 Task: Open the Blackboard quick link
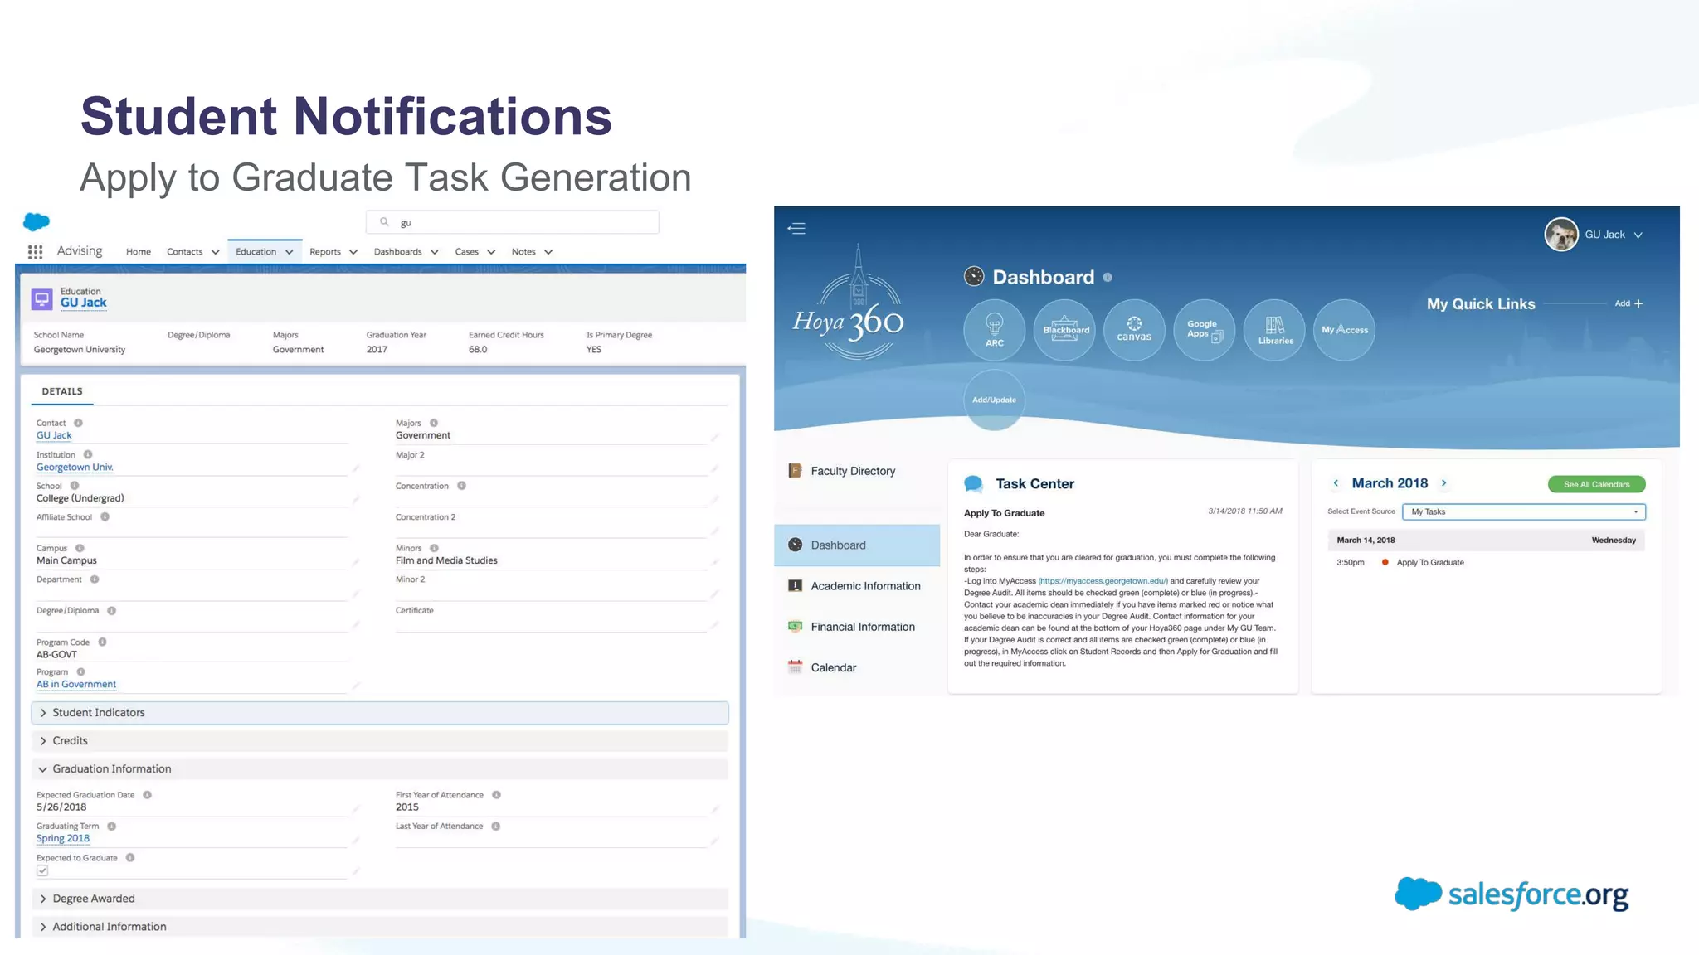[1064, 330]
